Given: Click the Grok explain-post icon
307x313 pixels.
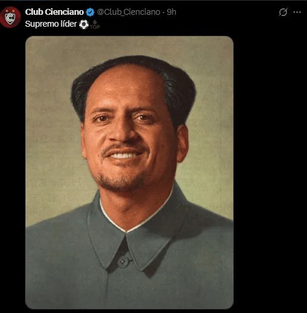Looking at the screenshot, I should click(283, 12).
